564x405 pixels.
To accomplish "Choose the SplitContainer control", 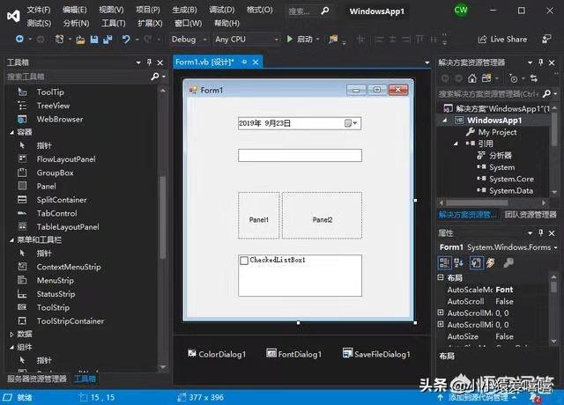I will 62,200.
